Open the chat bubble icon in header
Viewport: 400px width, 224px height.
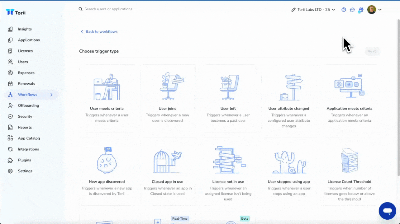352,10
